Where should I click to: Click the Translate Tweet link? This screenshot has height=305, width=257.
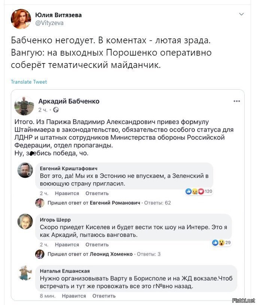(29, 82)
